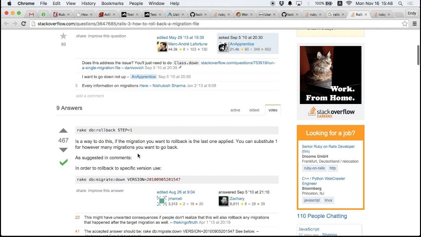Click the ruby-on-rails tag
Screen dimensions: 421x237
click(x=314, y=168)
